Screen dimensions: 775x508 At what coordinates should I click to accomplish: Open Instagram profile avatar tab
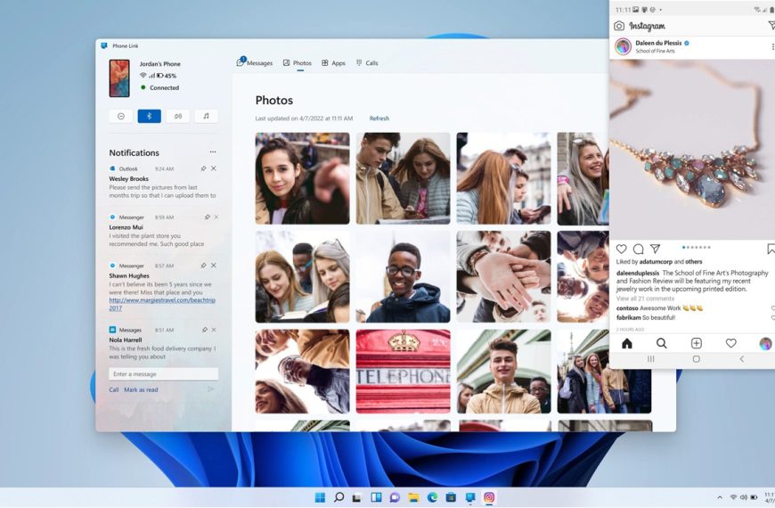[x=765, y=343]
